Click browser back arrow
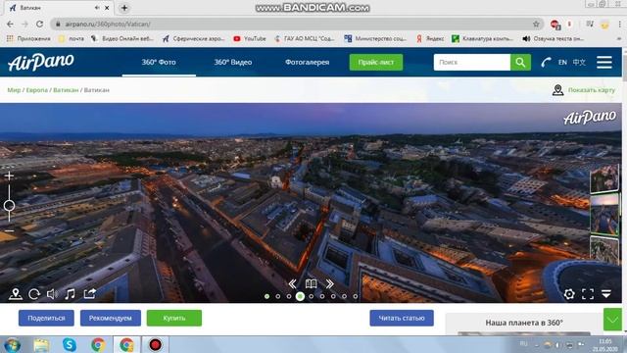The height and width of the screenshot is (353, 627). (x=11, y=24)
